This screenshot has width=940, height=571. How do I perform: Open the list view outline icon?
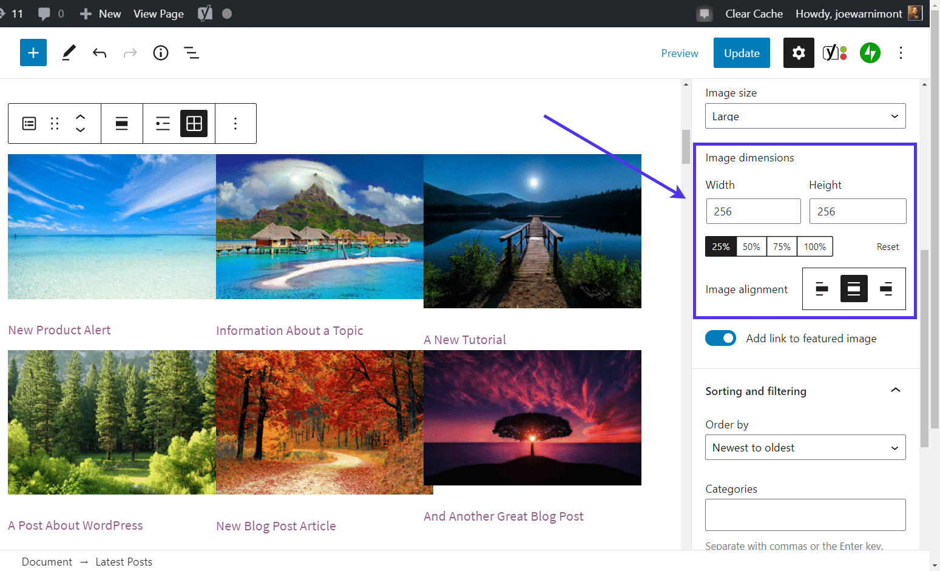[x=191, y=53]
